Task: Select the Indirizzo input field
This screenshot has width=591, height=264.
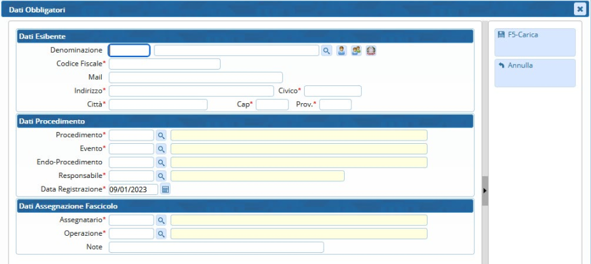Action: pos(190,91)
